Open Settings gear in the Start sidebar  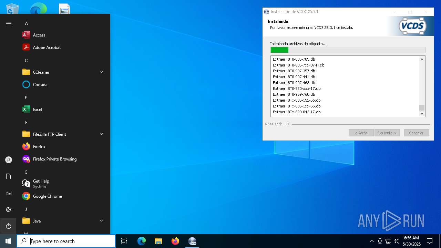(x=9, y=209)
